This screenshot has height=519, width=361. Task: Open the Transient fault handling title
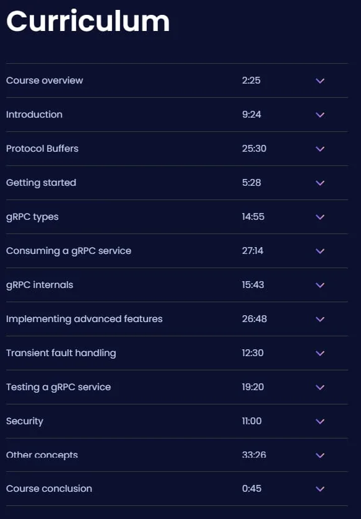61,353
